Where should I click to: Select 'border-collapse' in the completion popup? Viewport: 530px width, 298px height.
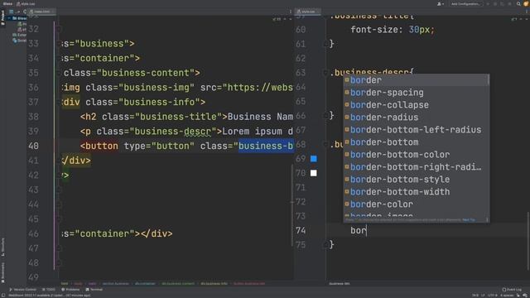tap(416, 105)
